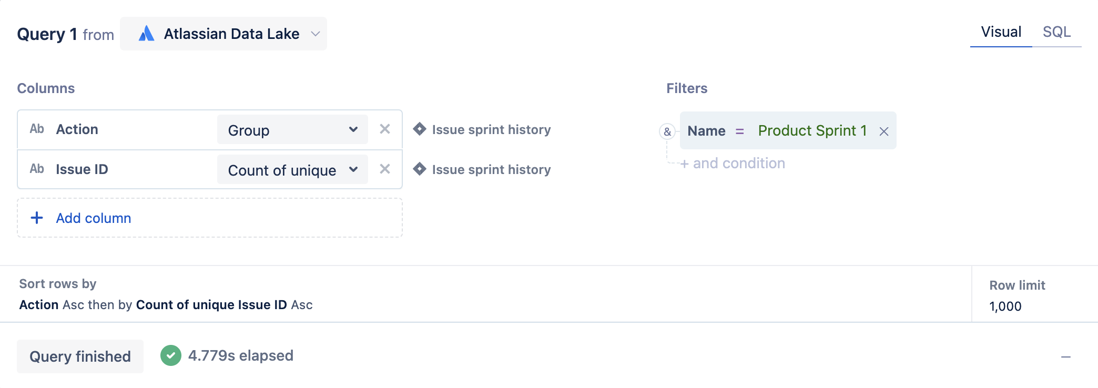Open the Group aggregation dropdown for Action
This screenshot has height=388, width=1098.
click(292, 130)
